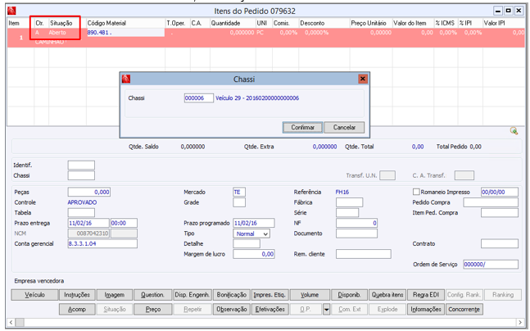
Task: Open the Concorrente button
Action: click(x=464, y=310)
